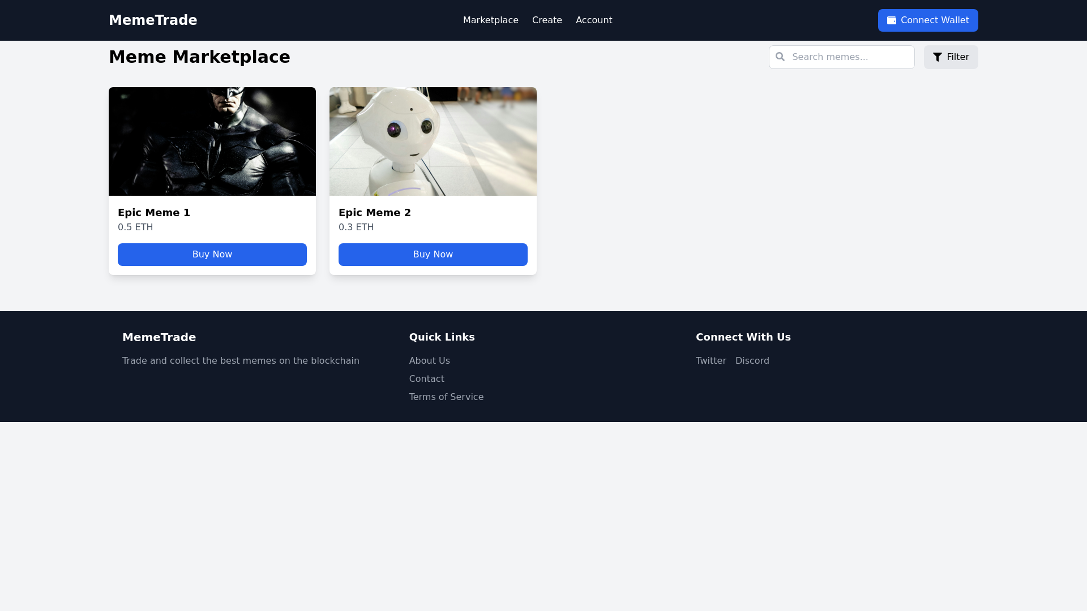Open the Terms of Service link
Viewport: 1087px width, 611px height.
tap(447, 397)
